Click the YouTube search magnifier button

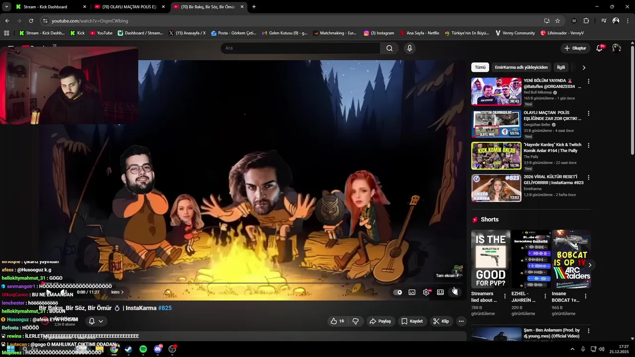pyautogui.click(x=389, y=48)
